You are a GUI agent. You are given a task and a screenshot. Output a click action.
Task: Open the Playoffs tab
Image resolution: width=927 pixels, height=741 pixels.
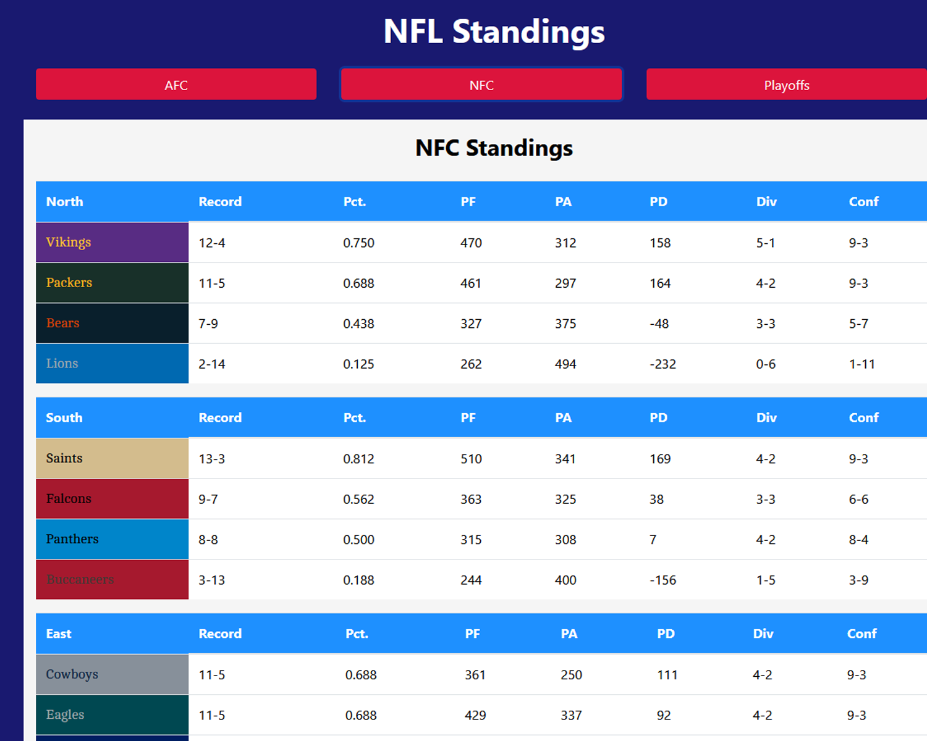pos(786,85)
